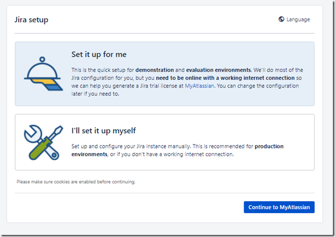
Task: Click "need to be online" bold text
Action: tap(179, 78)
